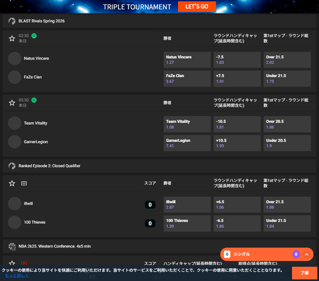Viewport: 319px width, 281px height.
Task: Click illwill team logo
Action: click(15, 204)
